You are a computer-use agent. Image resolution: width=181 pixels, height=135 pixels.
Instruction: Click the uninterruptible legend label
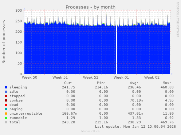tap(26, 114)
